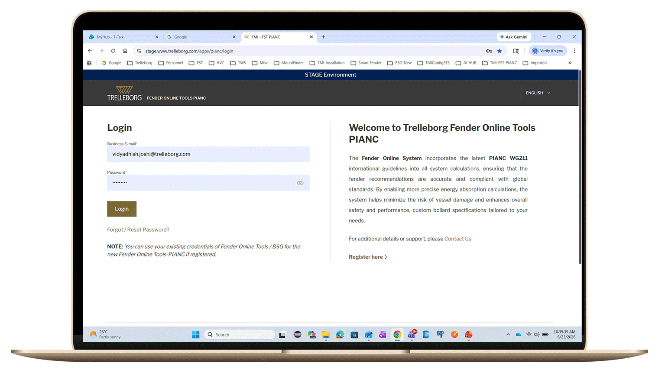Expand the TMI-Installation bookmarks folder

[x=327, y=63]
